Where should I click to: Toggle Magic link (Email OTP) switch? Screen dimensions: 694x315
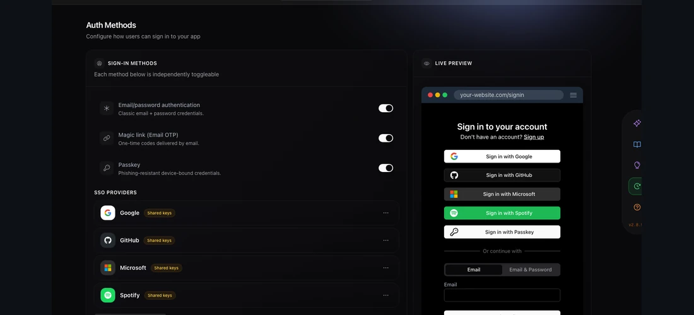click(385, 138)
